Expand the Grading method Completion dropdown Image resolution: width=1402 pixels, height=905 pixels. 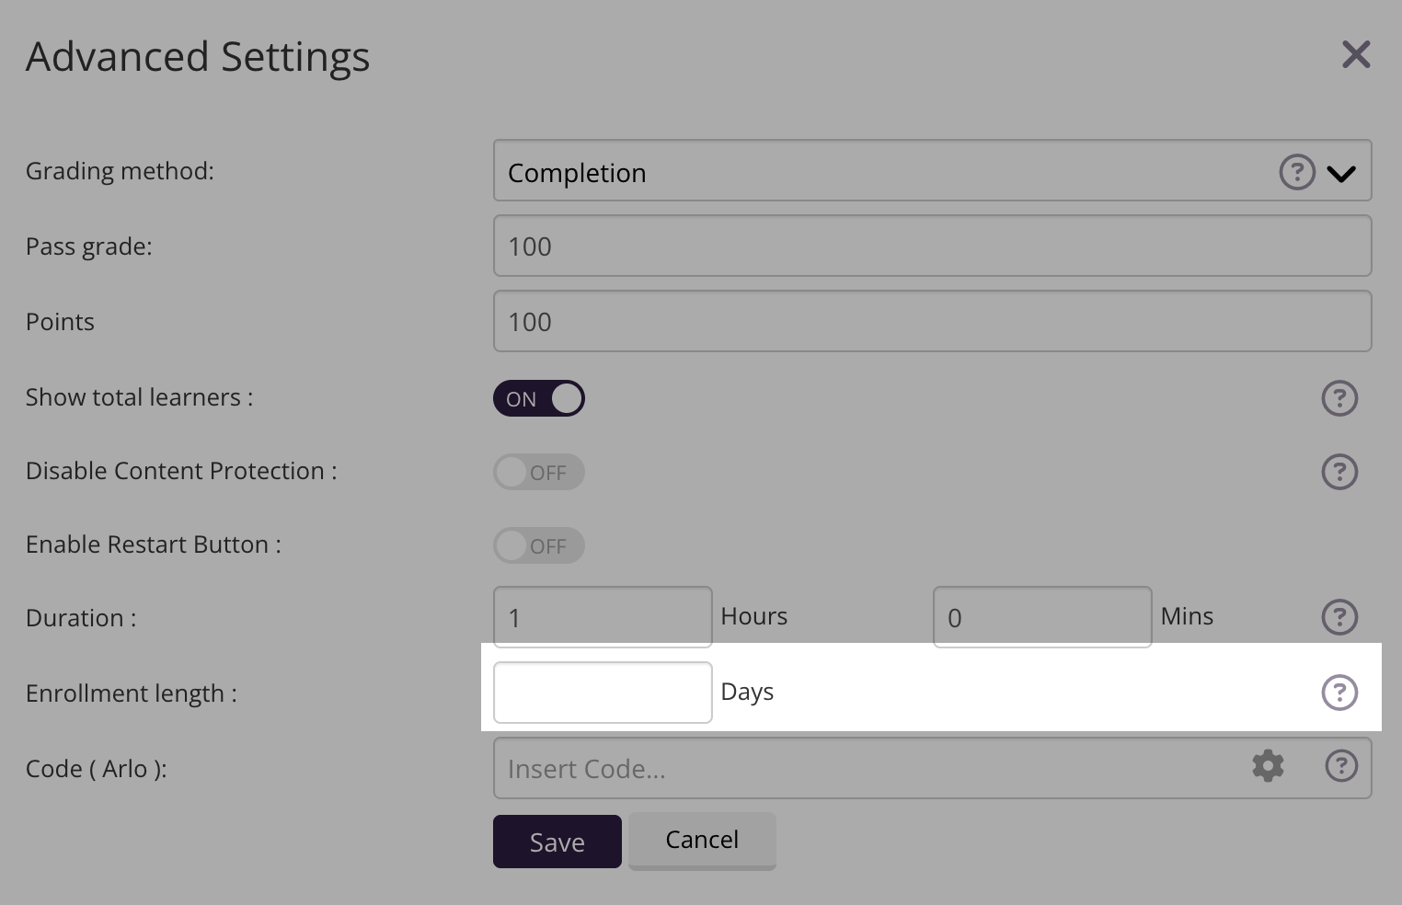pyautogui.click(x=1341, y=173)
